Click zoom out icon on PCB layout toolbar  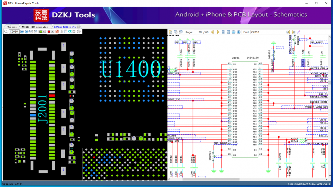[27, 32]
